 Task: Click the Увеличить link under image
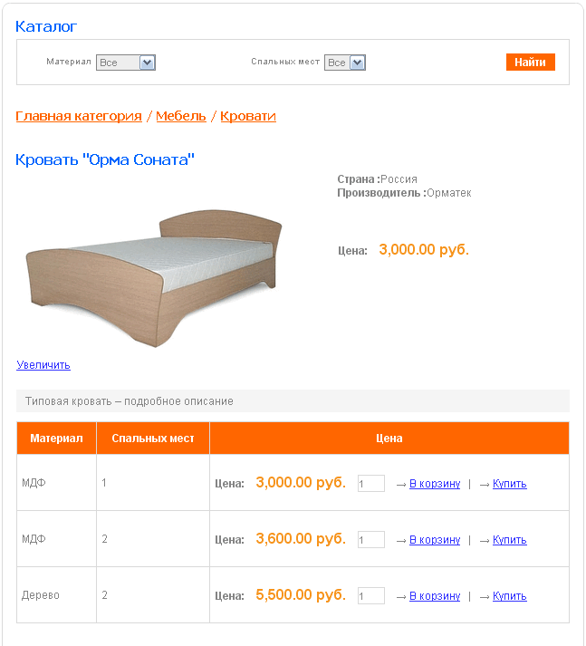[43, 365]
